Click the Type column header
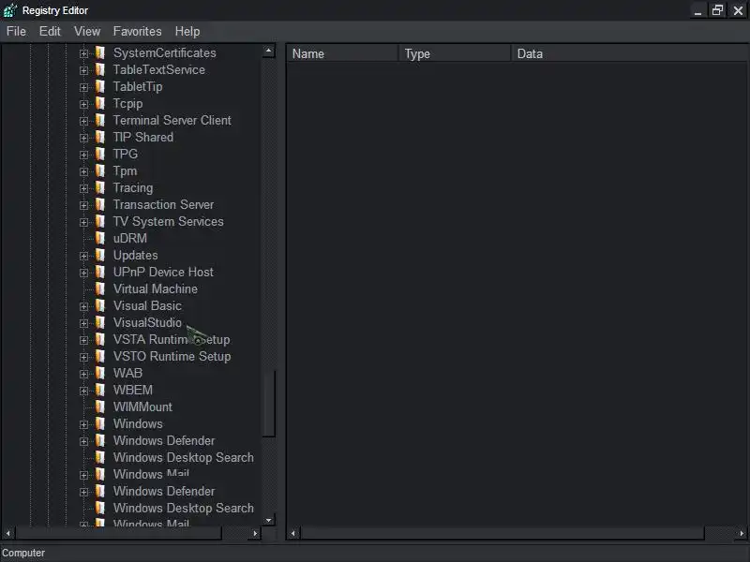The width and height of the screenshot is (750, 562). (x=455, y=53)
